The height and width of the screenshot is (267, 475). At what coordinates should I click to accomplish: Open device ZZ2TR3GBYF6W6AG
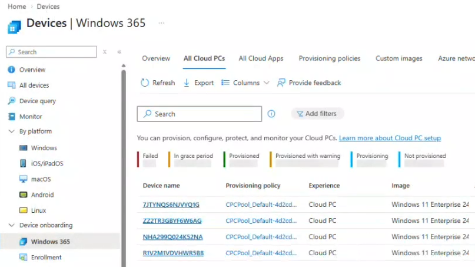(172, 220)
